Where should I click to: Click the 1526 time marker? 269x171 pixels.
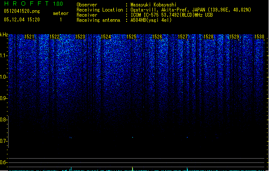click(157, 37)
